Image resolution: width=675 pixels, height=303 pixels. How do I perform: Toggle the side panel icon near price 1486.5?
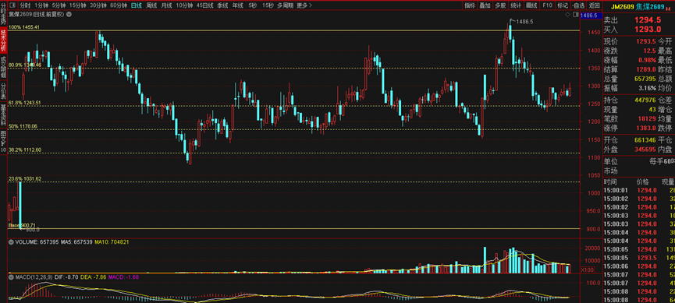pos(576,15)
